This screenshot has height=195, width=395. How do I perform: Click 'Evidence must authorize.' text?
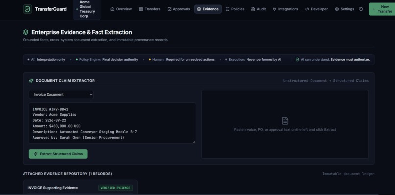tap(350, 59)
